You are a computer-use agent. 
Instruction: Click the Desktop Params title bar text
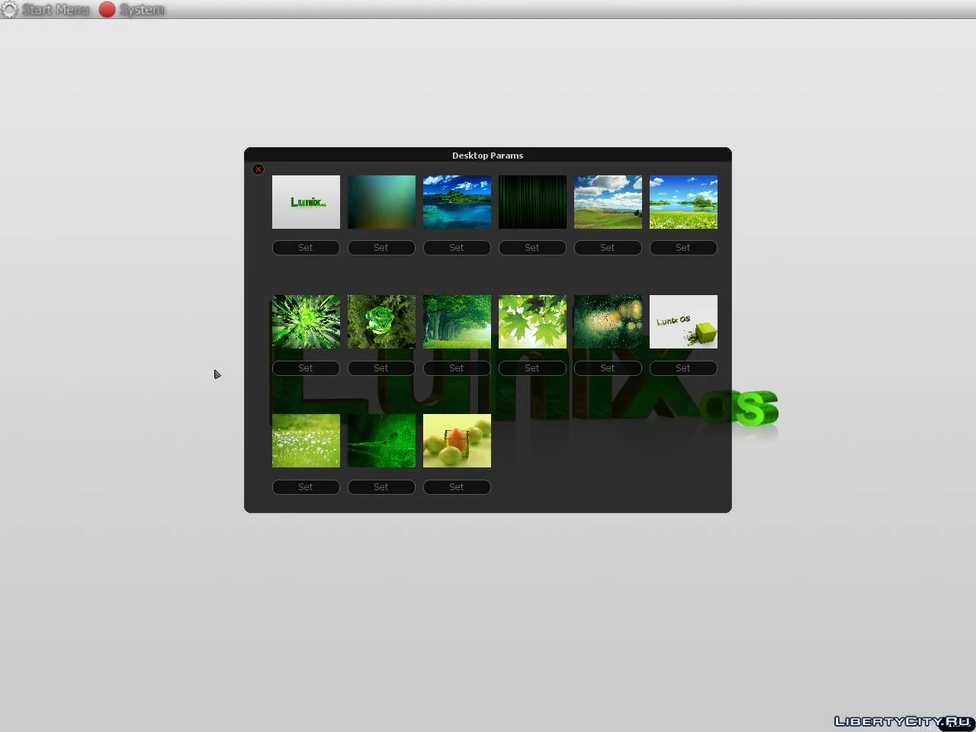pos(488,156)
